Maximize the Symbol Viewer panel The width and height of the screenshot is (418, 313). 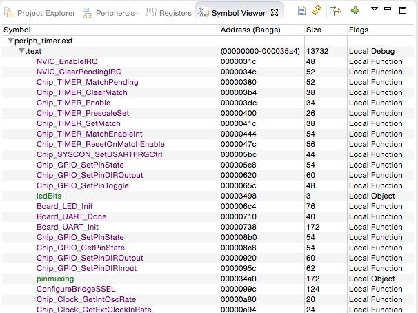click(x=403, y=10)
